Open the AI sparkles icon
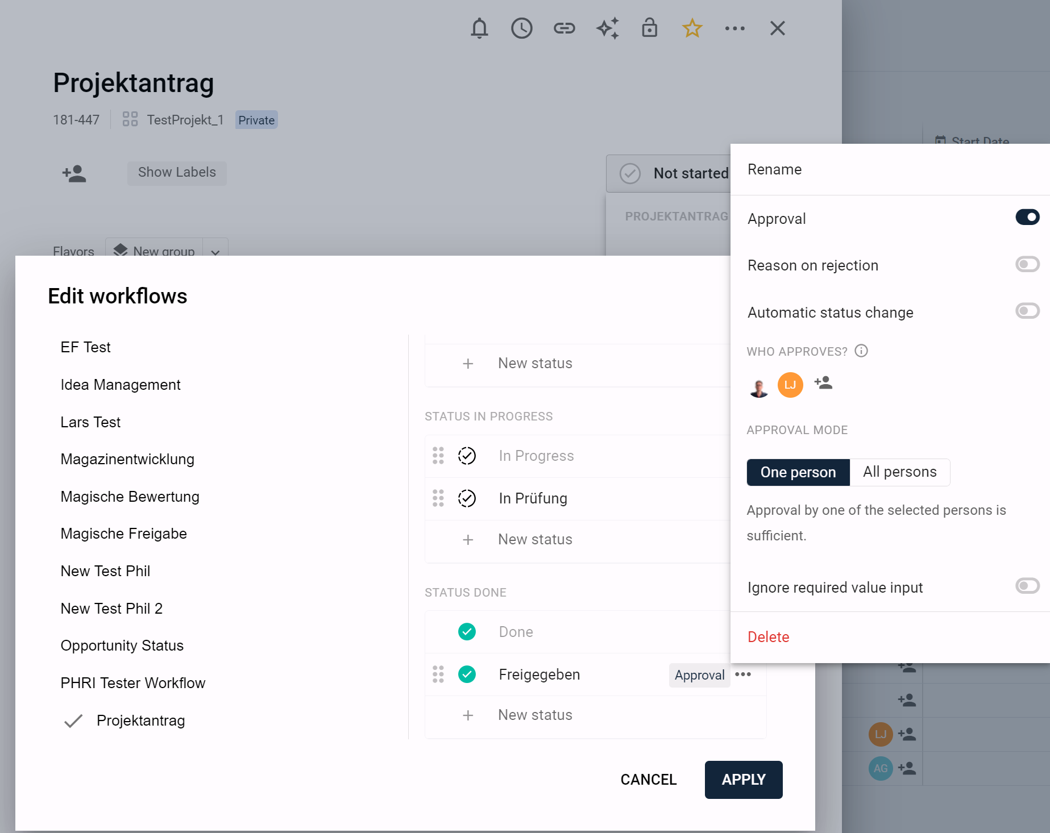Viewport: 1050px width, 833px height. [x=607, y=28]
